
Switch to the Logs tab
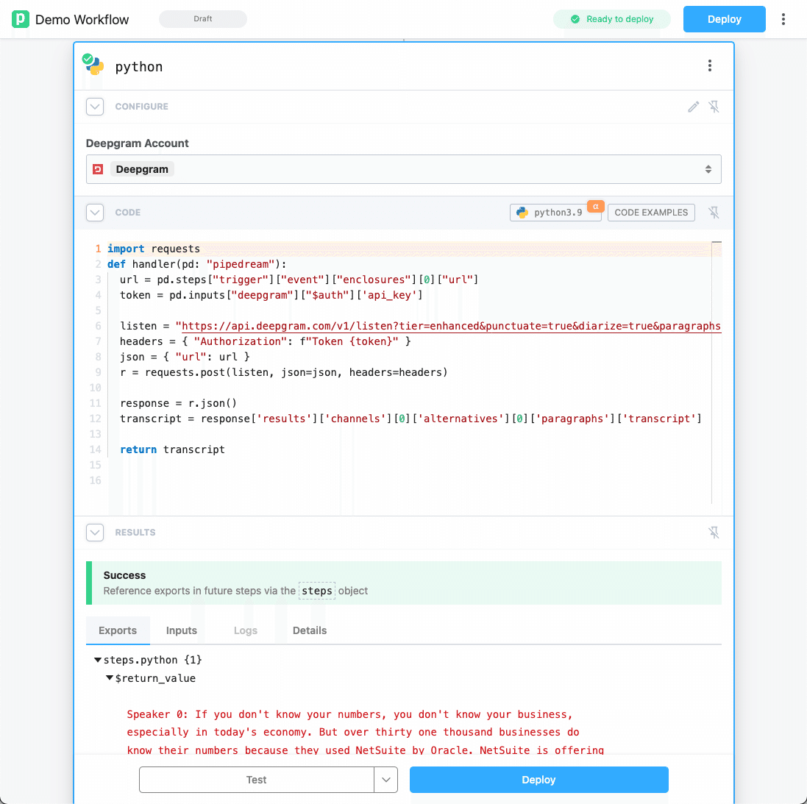point(246,630)
